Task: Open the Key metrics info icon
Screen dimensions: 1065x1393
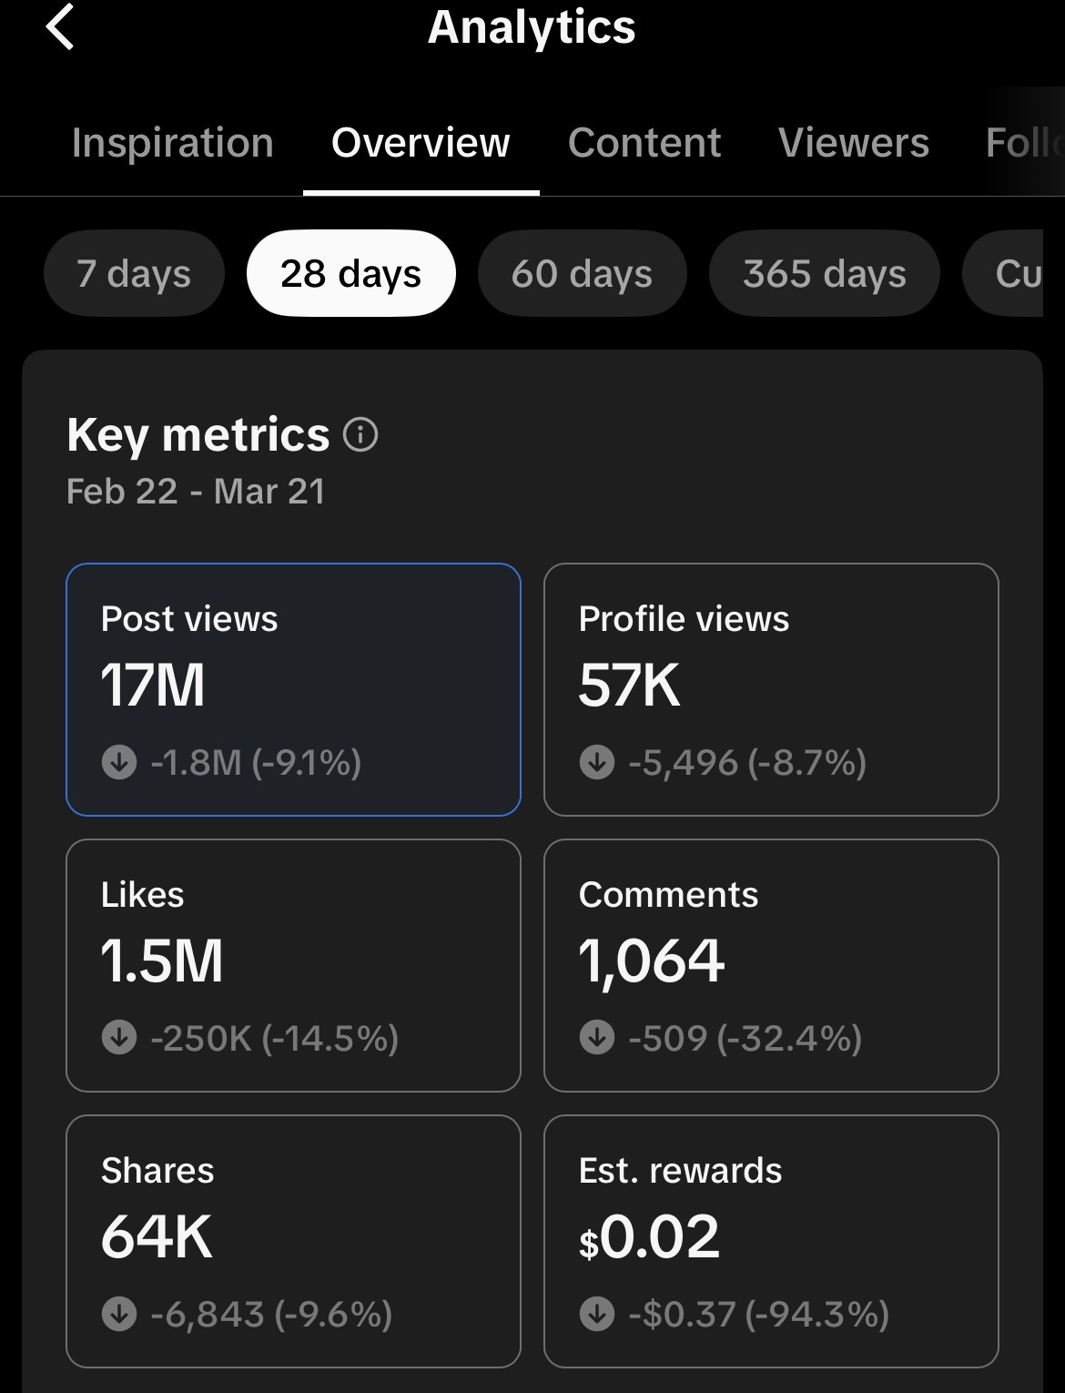Action: (360, 434)
